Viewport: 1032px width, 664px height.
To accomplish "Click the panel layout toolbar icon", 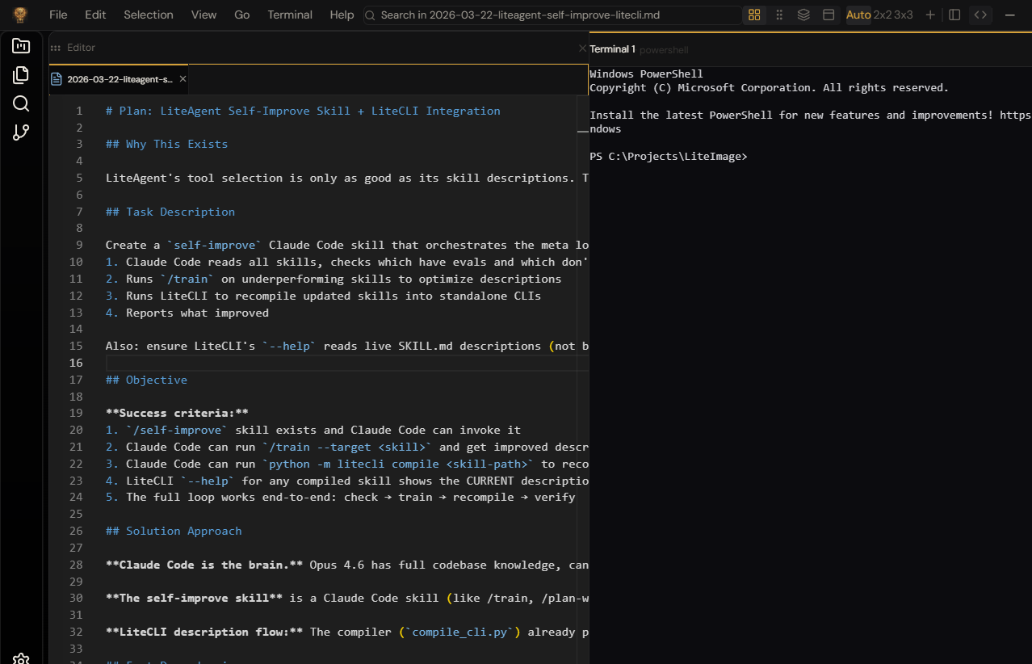I will [829, 15].
